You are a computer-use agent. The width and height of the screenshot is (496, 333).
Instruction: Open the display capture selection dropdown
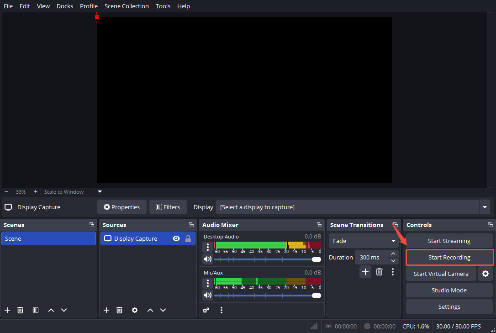(484, 207)
